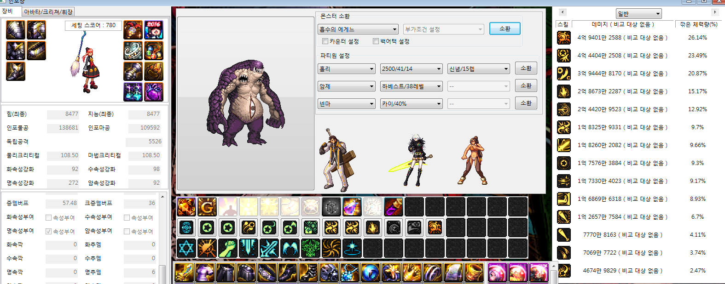Click the red 2016 title equipment icon
The width and height of the screenshot is (725, 284).
click(154, 30)
